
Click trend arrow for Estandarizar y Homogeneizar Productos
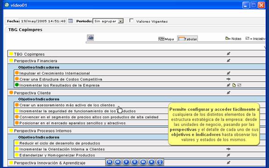pos(228,155)
